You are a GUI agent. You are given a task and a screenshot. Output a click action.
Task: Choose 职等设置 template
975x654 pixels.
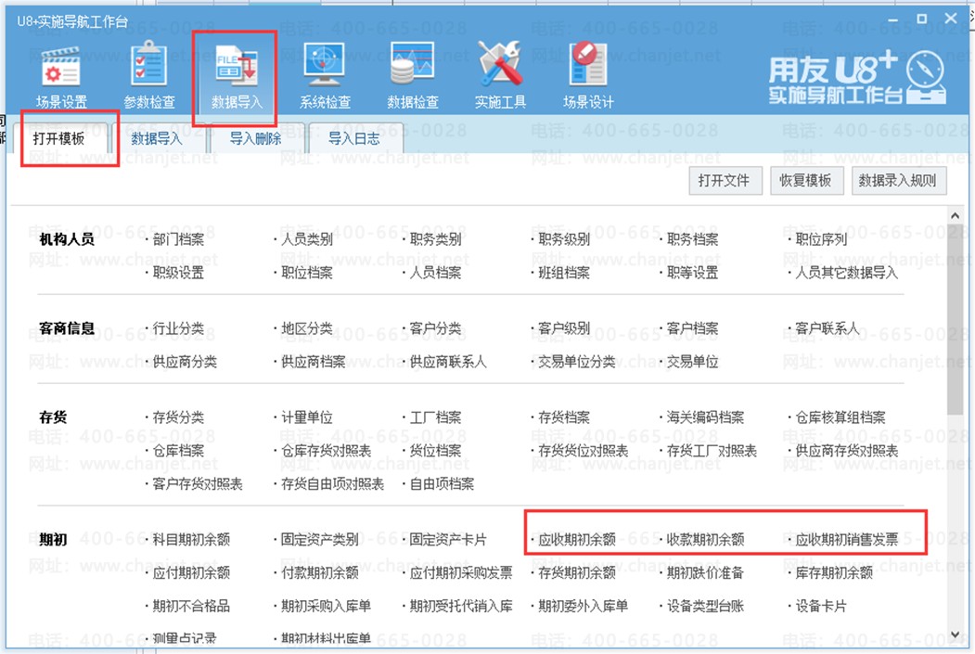coord(693,273)
